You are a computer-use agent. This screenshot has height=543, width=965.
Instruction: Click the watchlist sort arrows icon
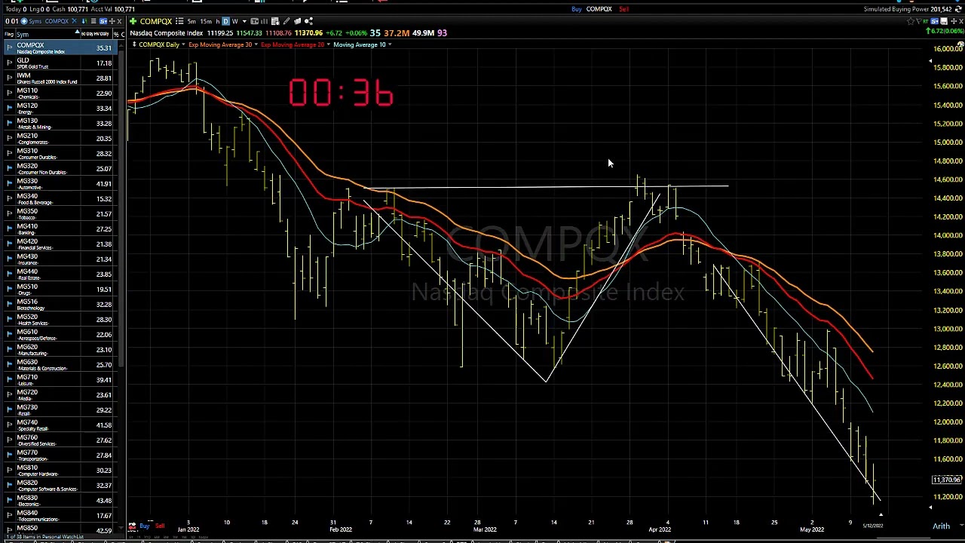click(84, 21)
